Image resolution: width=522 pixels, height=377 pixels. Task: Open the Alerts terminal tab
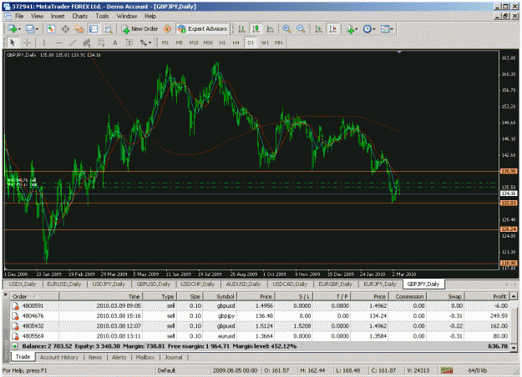pyautogui.click(x=119, y=357)
